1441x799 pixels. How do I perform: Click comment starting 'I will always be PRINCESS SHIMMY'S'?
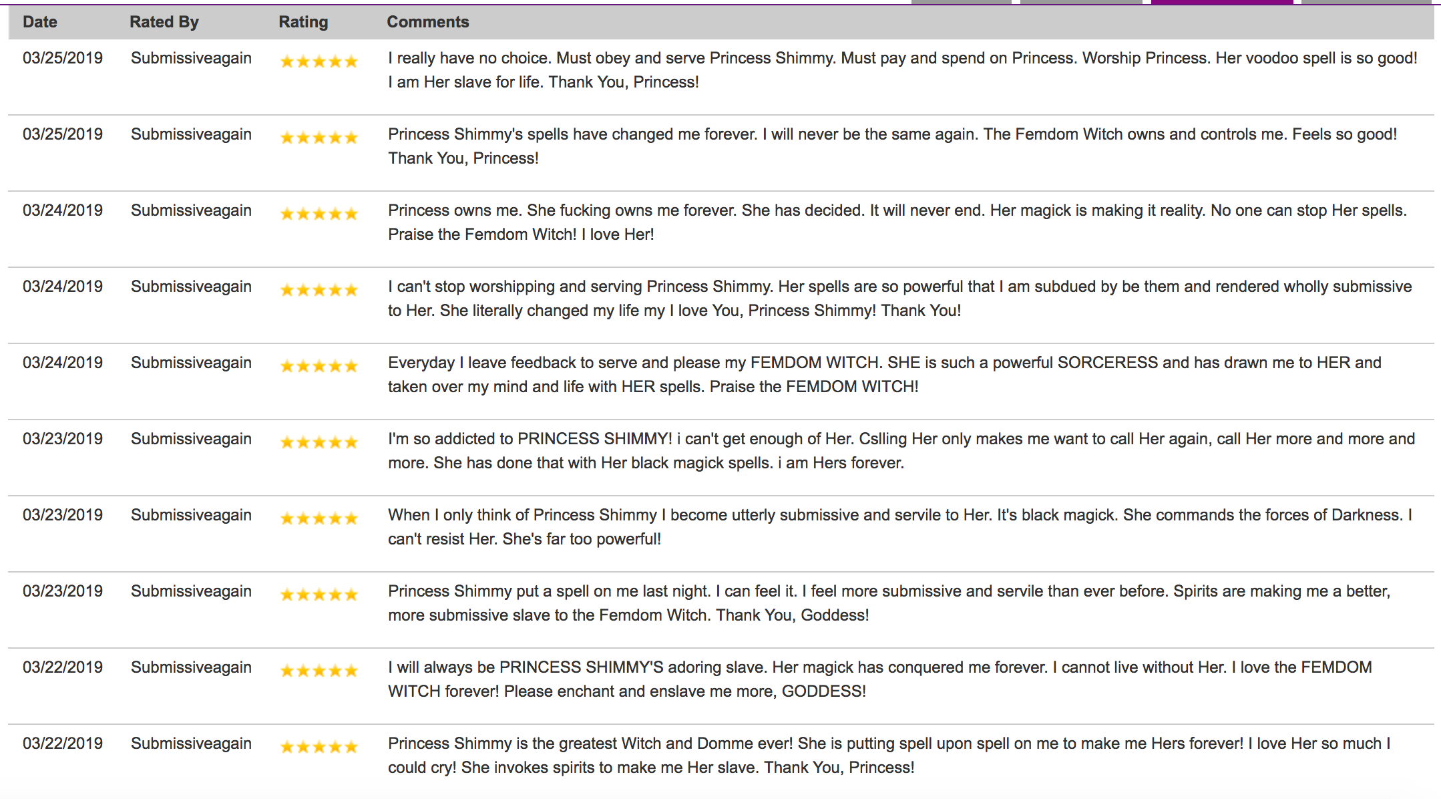coord(880,679)
